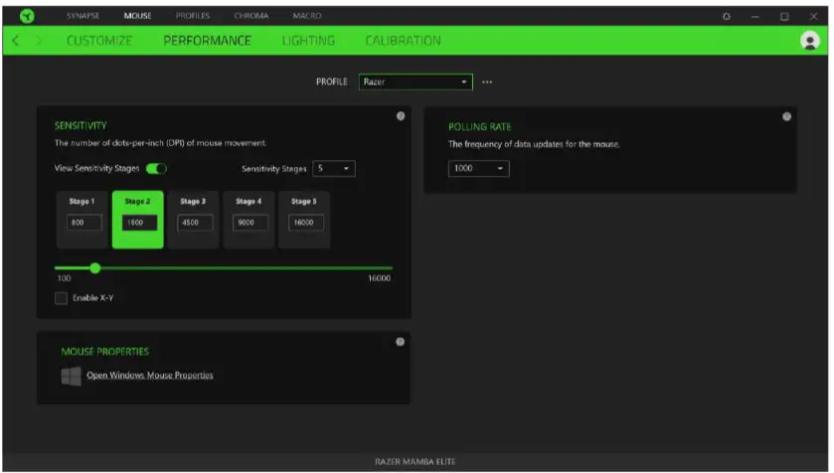Screen dimensions: 834x473
Task: Click the Stage 4 DPI field 9000
Action: point(250,223)
